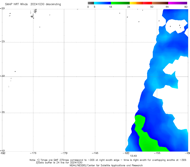
Task: Click the color bar label "64"
Action: click(x=167, y=7)
